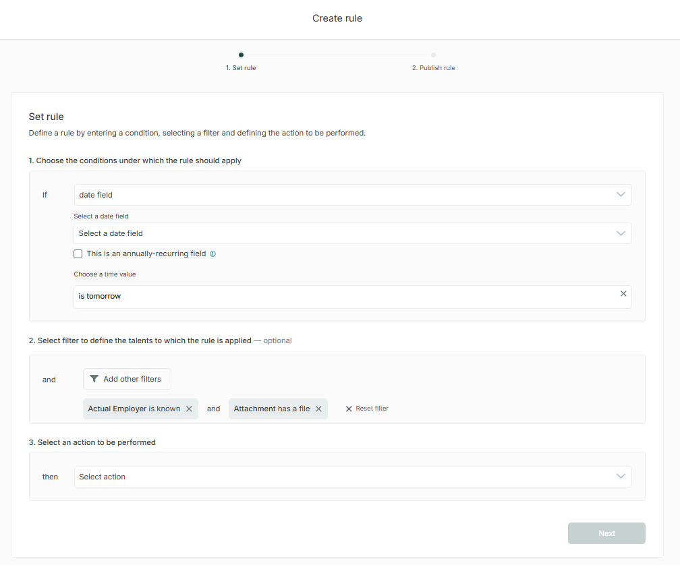Click the X icon beside Reset filter
The height and width of the screenshot is (565, 680).
[x=349, y=409]
